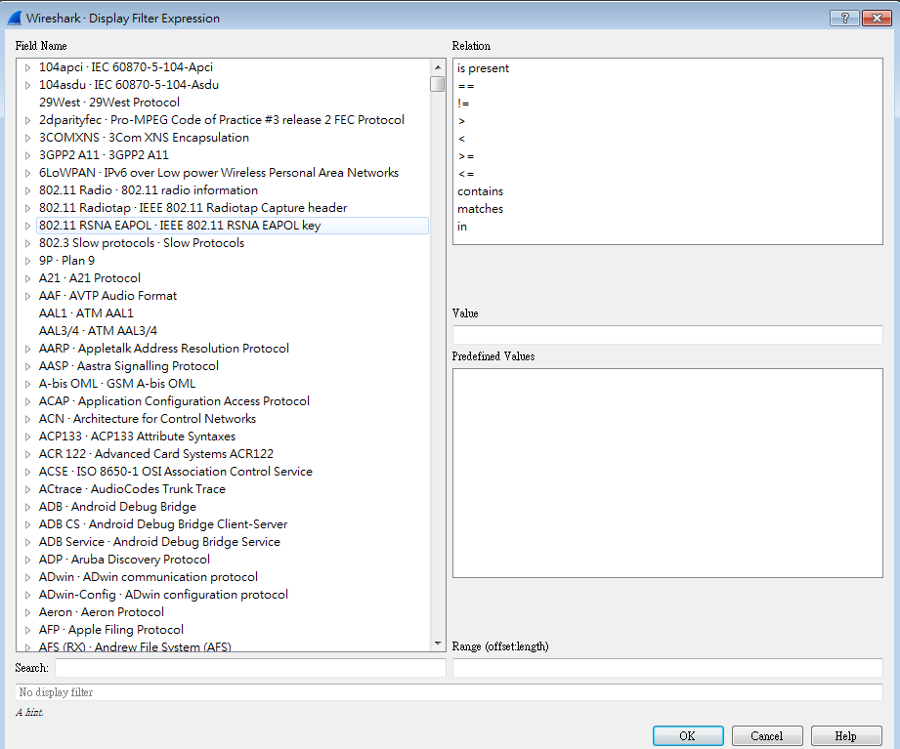Choose the 'is present' relation

tap(484, 68)
